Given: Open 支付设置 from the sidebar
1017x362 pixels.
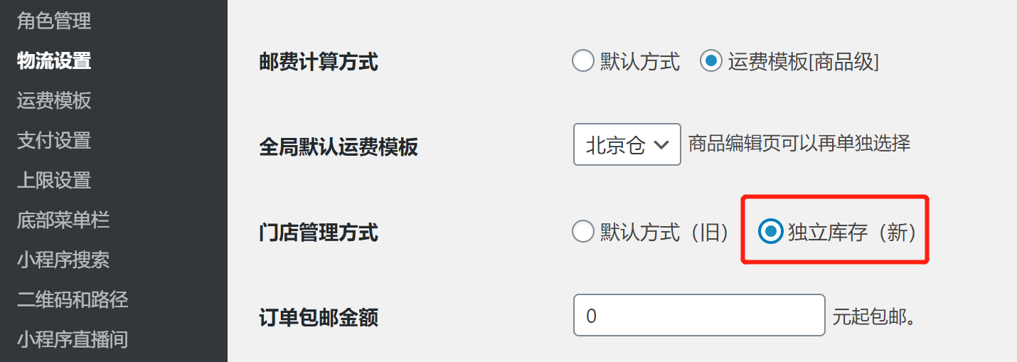Looking at the screenshot, I should (x=54, y=141).
